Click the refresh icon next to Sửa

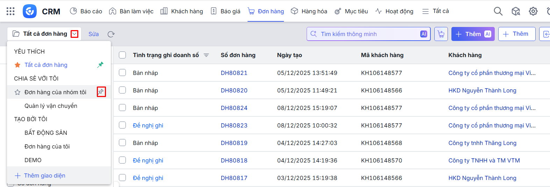(111, 34)
